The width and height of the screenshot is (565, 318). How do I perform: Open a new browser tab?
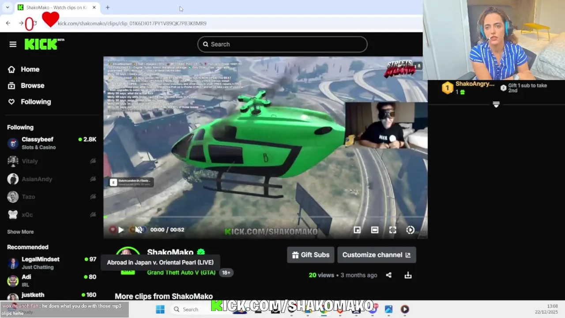[107, 8]
